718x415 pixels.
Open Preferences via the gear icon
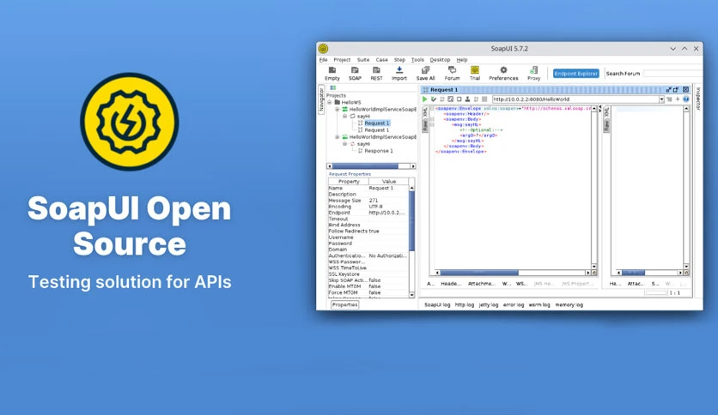[503, 70]
